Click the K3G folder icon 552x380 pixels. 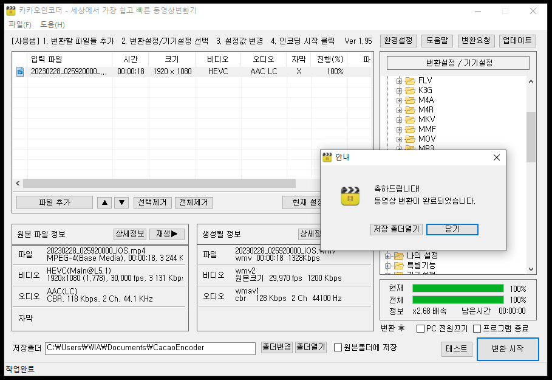(410, 91)
